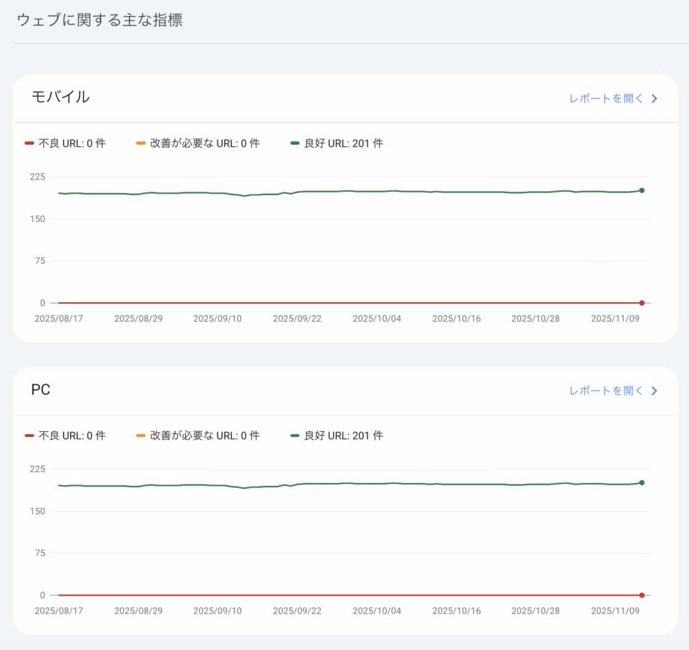Image resolution: width=689 pixels, height=650 pixels.
Task: Click green endpoint dot on Mobile chart
Action: (x=642, y=190)
